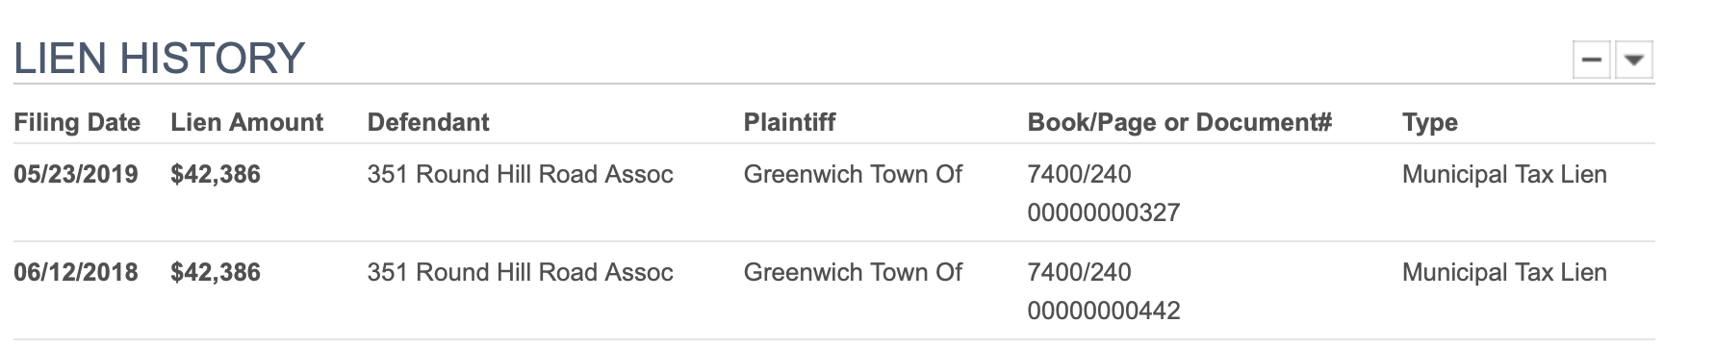Click 351 Round Hill Road Assoc in first row
The width and height of the screenshot is (1715, 348).
coord(520,175)
